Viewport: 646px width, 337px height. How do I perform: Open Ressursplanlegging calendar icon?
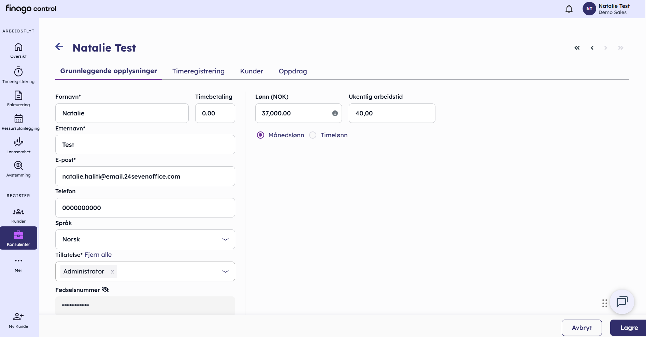coord(18,119)
